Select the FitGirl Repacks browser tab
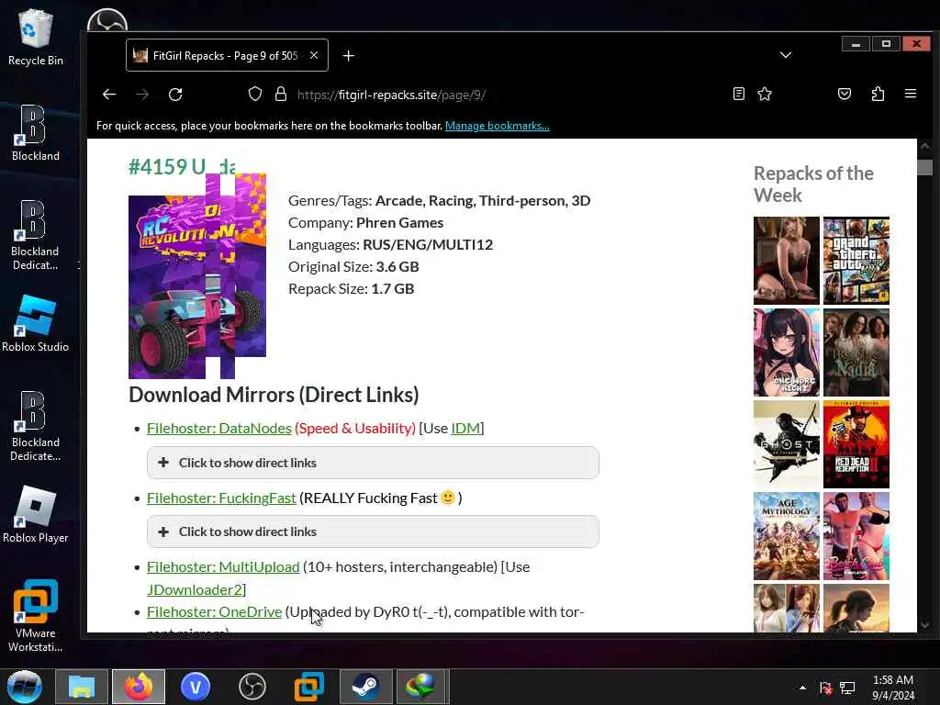 click(x=227, y=55)
